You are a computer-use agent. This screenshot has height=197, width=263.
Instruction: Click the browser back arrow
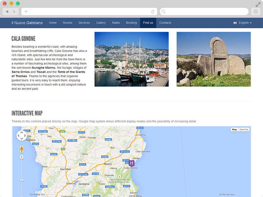tap(7, 11)
